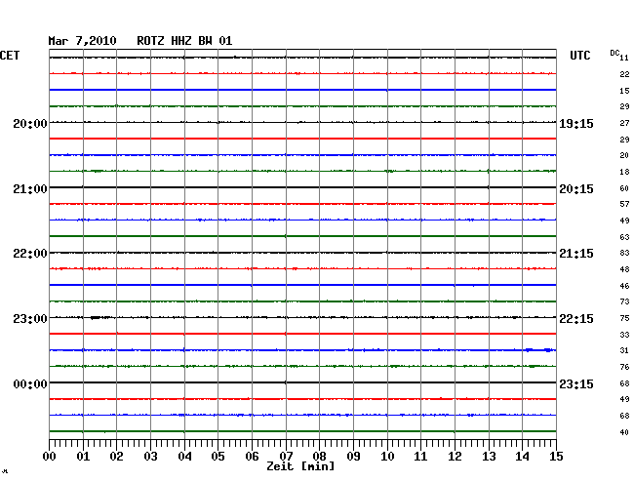Select the "21:00" CET time label
Screen dimensions: 634x482
(30, 189)
